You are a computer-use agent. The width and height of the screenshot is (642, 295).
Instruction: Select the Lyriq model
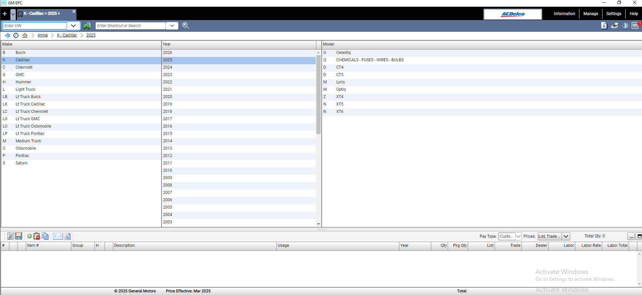coord(482,82)
